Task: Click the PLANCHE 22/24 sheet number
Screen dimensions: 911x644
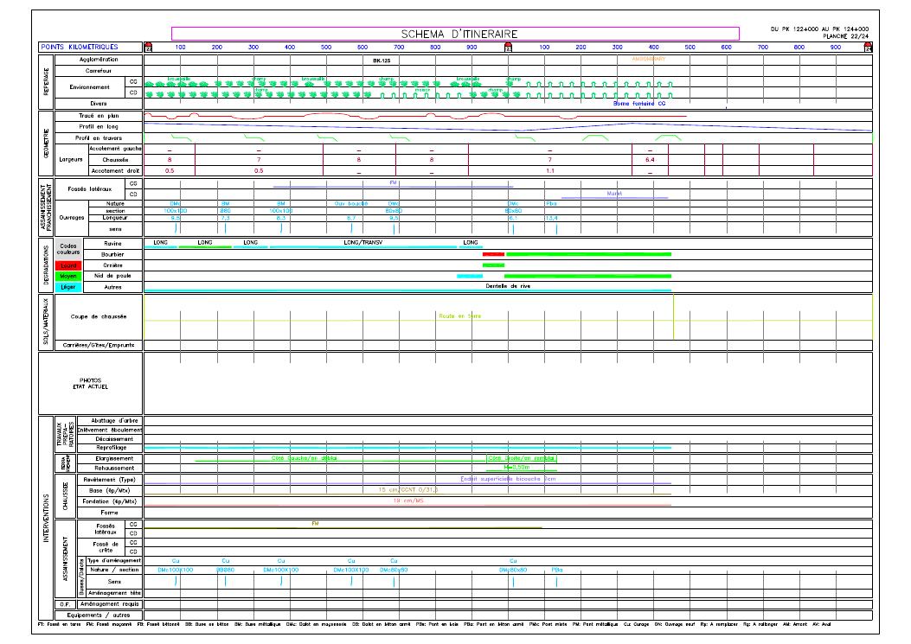Action: pos(844,35)
